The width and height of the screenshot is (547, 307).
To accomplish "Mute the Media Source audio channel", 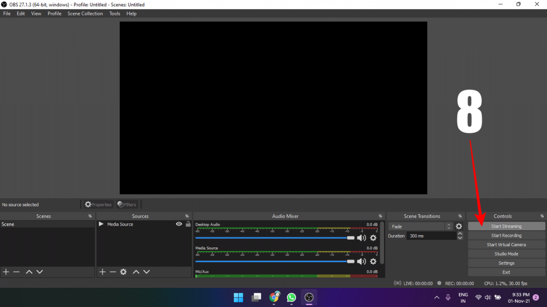I will click(362, 261).
